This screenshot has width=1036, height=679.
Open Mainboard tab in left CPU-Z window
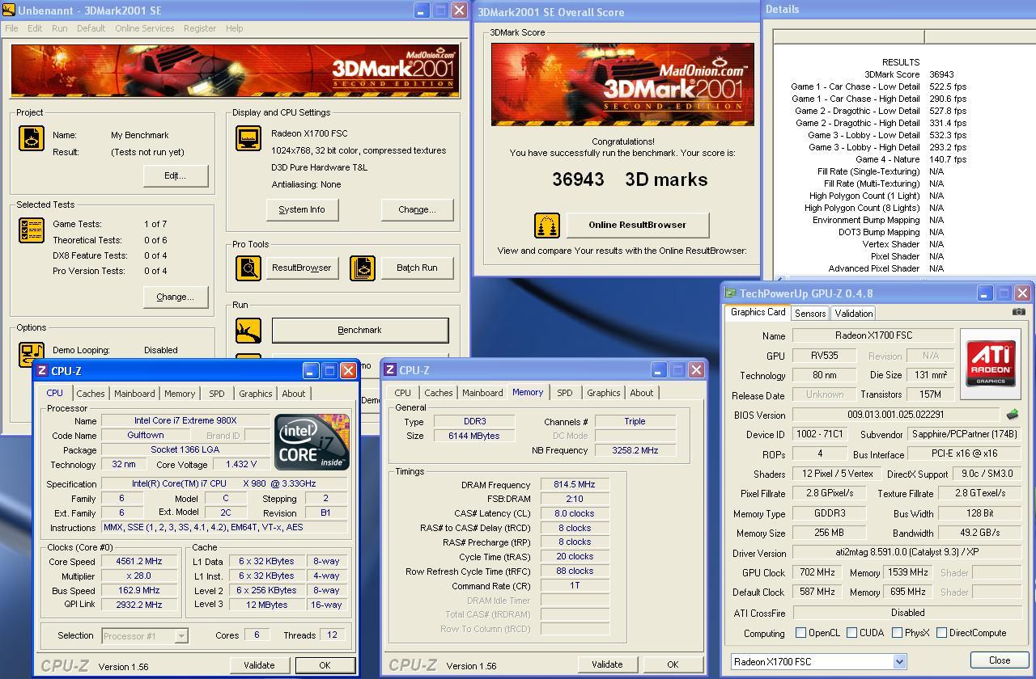point(134,394)
